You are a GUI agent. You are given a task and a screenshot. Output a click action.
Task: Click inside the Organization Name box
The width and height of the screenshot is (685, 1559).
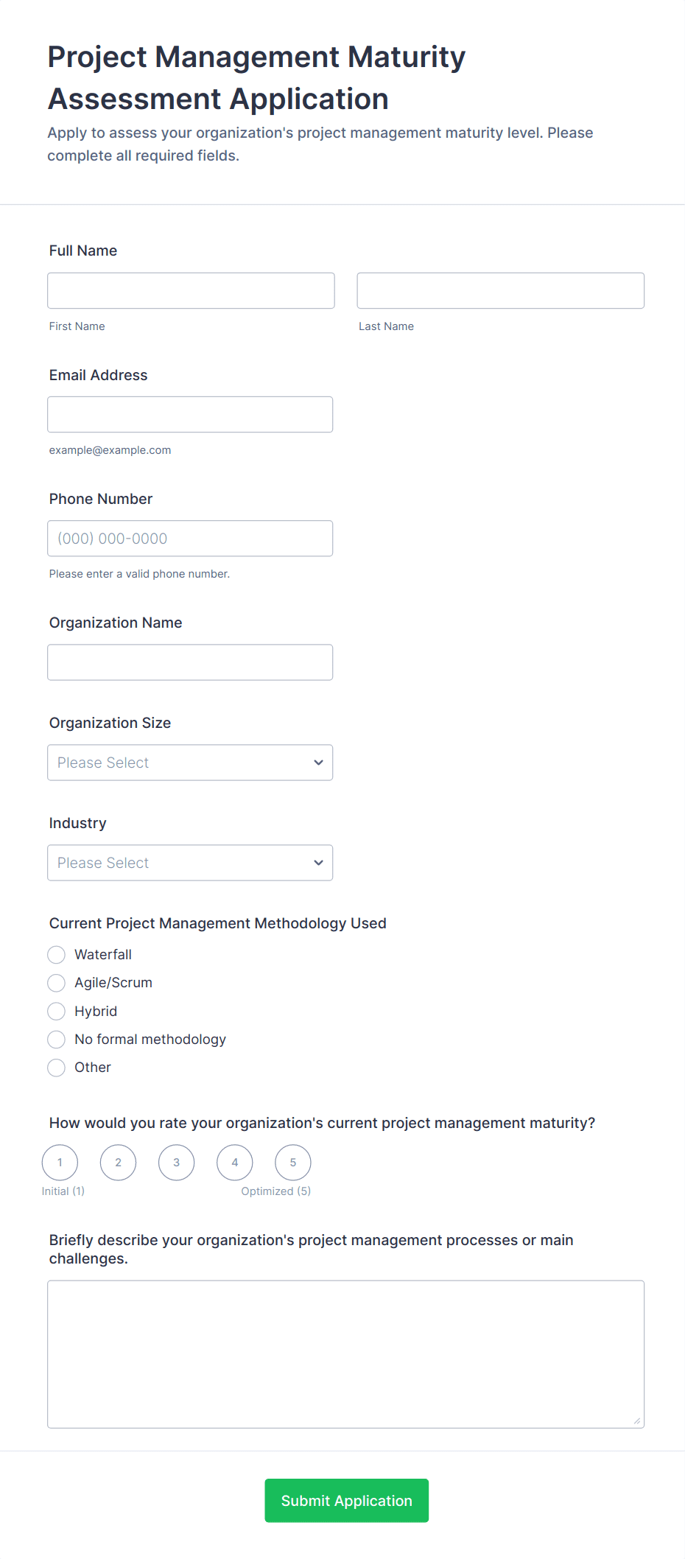[189, 662]
